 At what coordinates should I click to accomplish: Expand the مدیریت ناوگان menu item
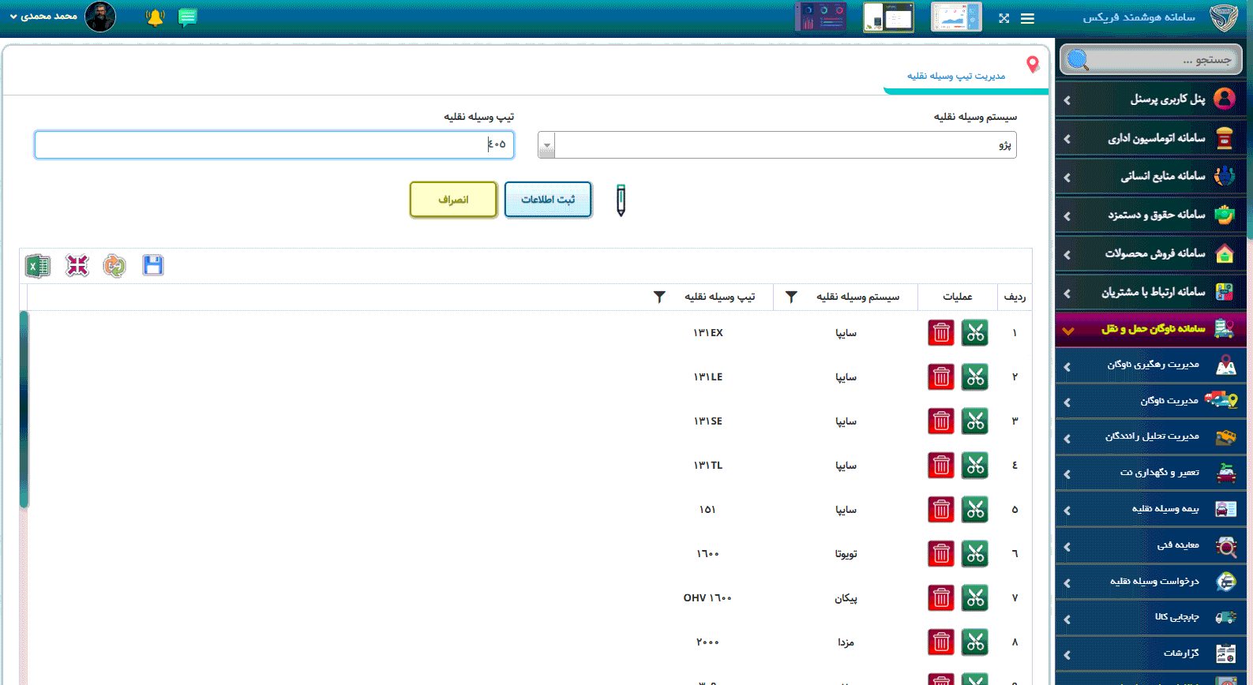coord(1151,401)
